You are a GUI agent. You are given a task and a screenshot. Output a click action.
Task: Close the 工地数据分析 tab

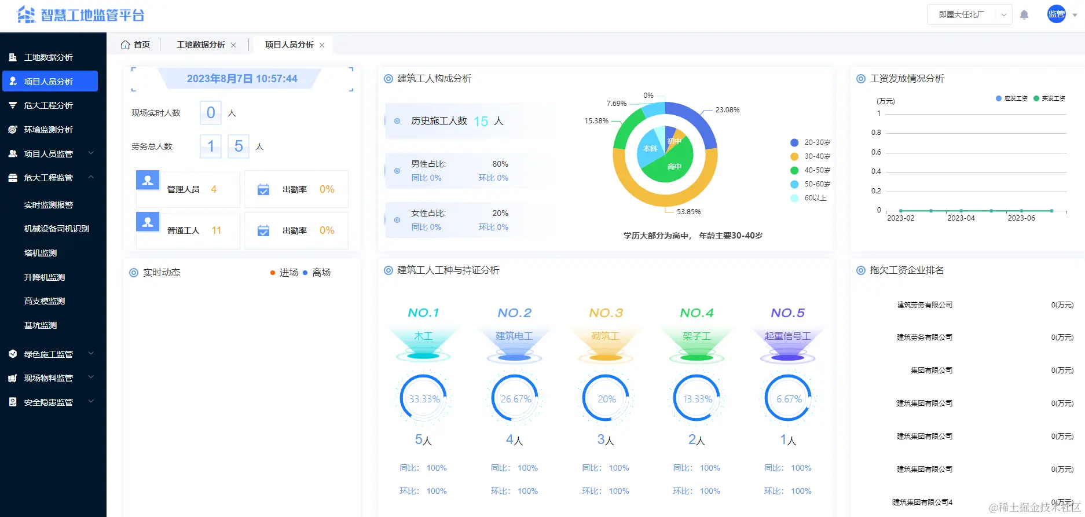tap(233, 45)
